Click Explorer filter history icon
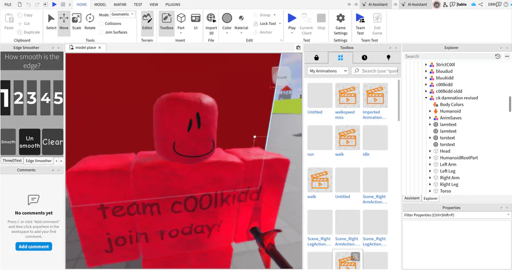 (497, 56)
